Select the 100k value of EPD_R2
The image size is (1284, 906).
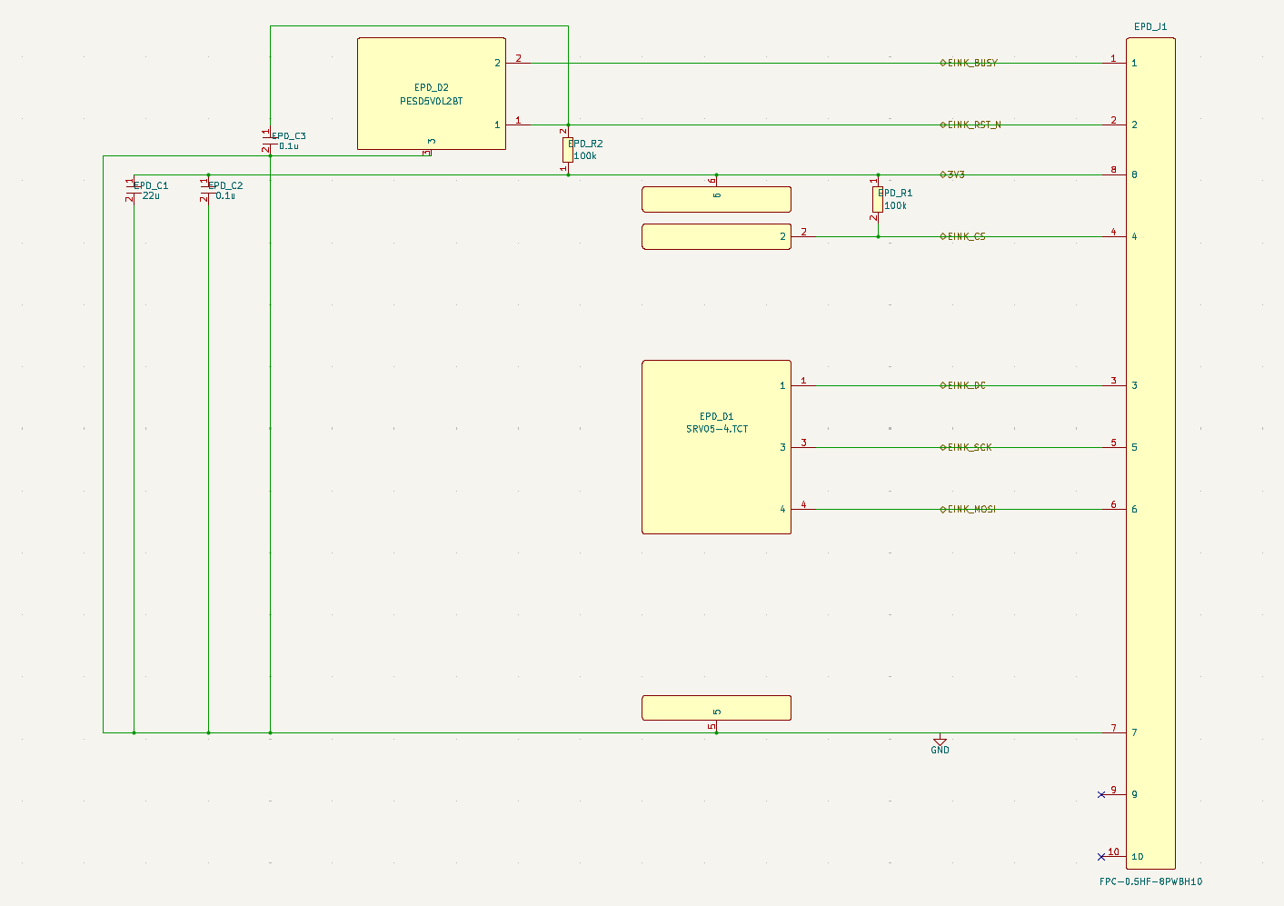(585, 156)
